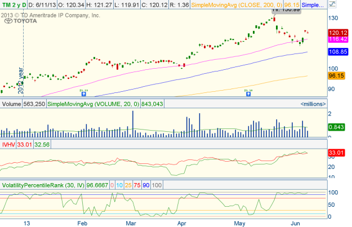This screenshot has width=352, height=227.
Task: Click the orange level 25 threshold label
Action: [128, 185]
